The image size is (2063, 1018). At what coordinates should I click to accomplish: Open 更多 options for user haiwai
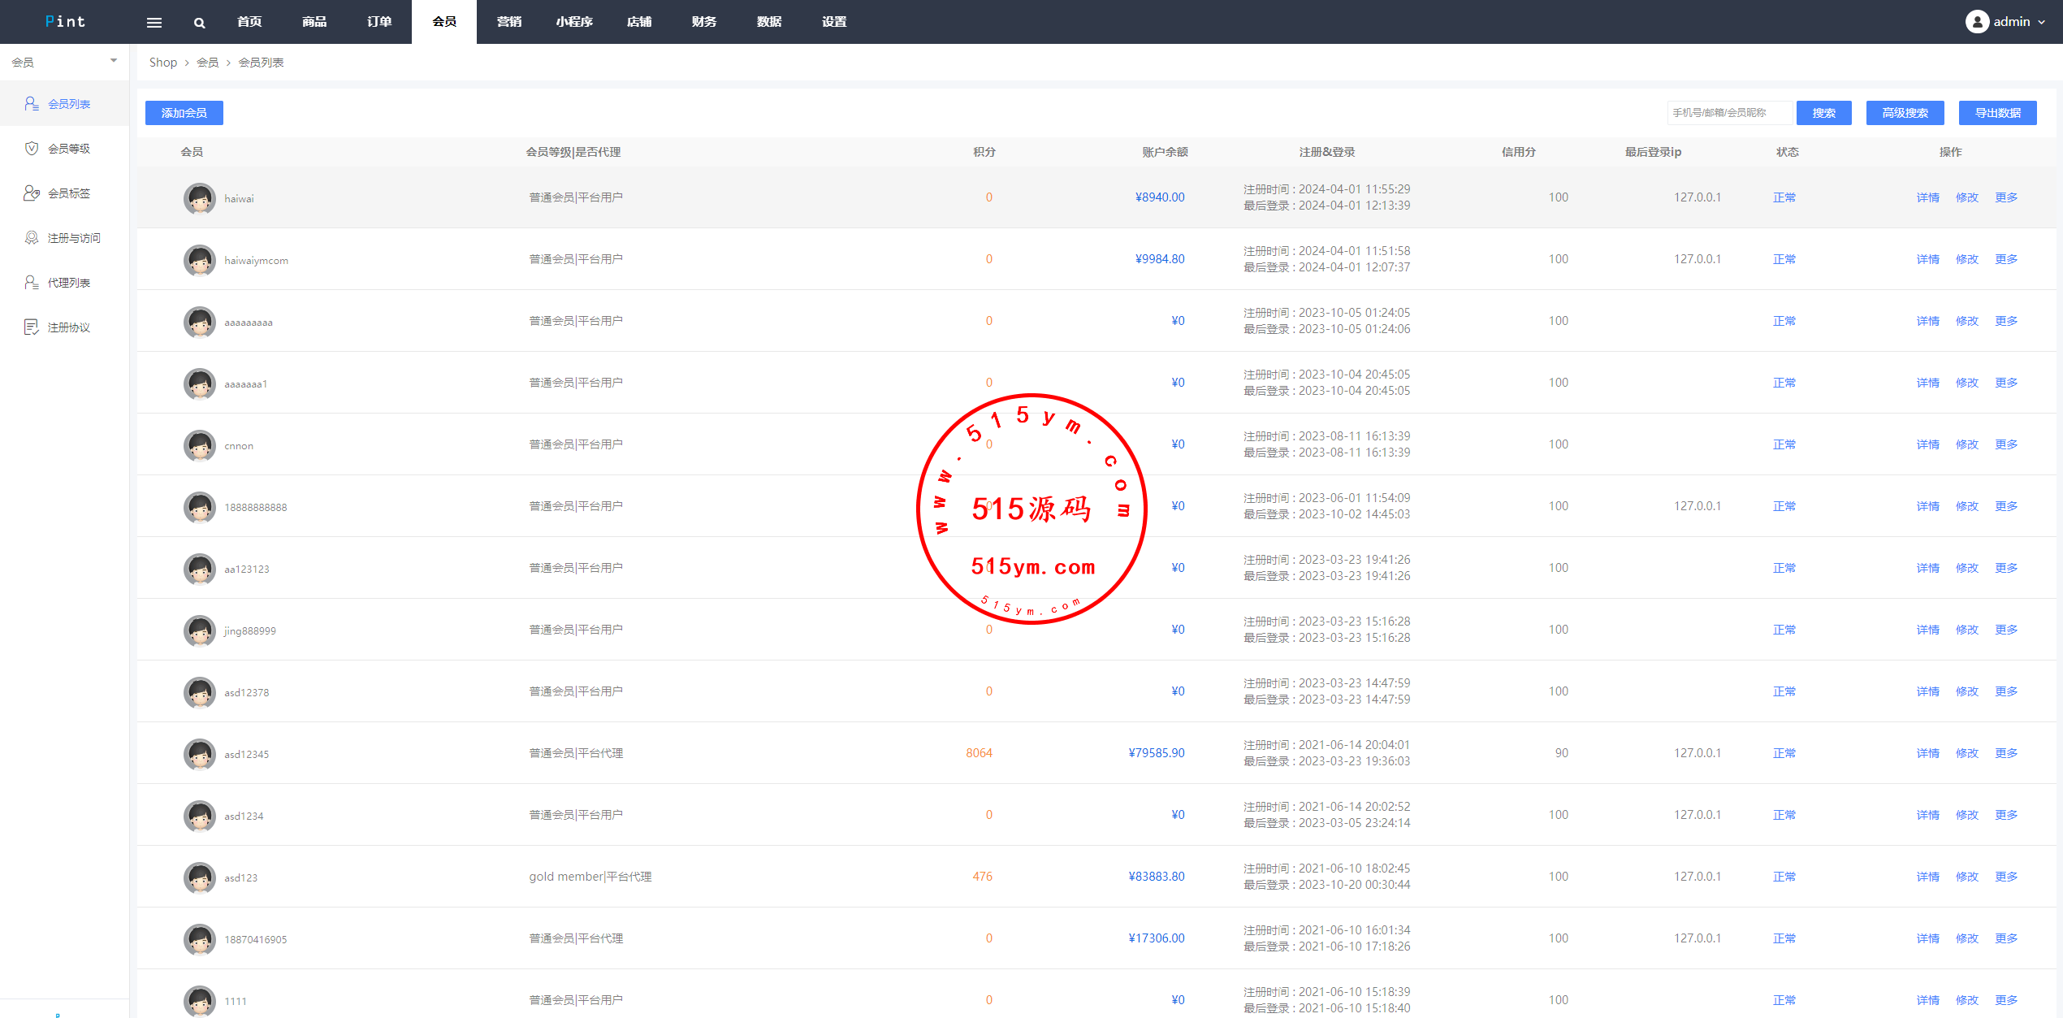pos(2005,197)
